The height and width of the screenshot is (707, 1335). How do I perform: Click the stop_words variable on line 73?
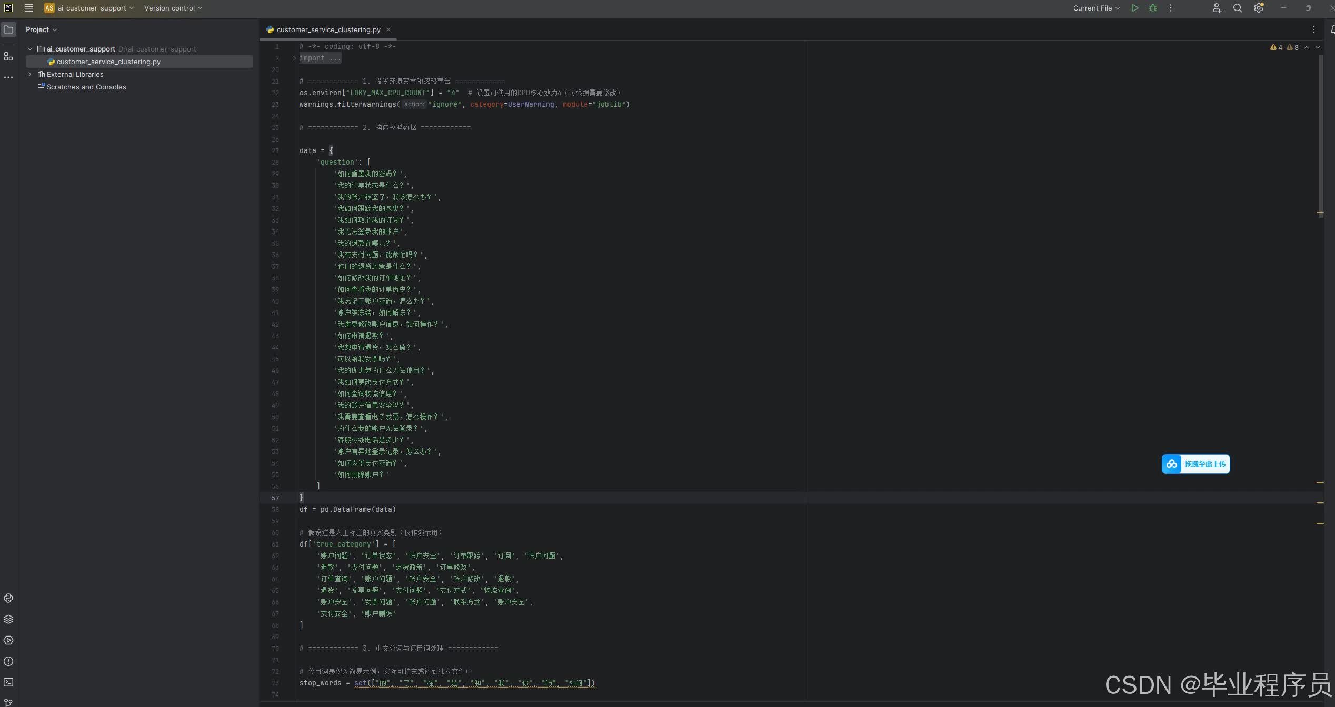click(x=320, y=683)
